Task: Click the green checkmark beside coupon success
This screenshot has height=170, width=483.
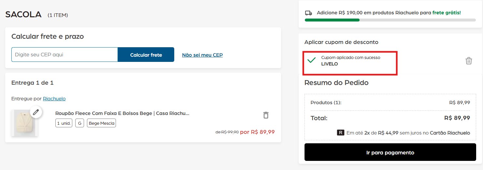Action: pos(312,60)
